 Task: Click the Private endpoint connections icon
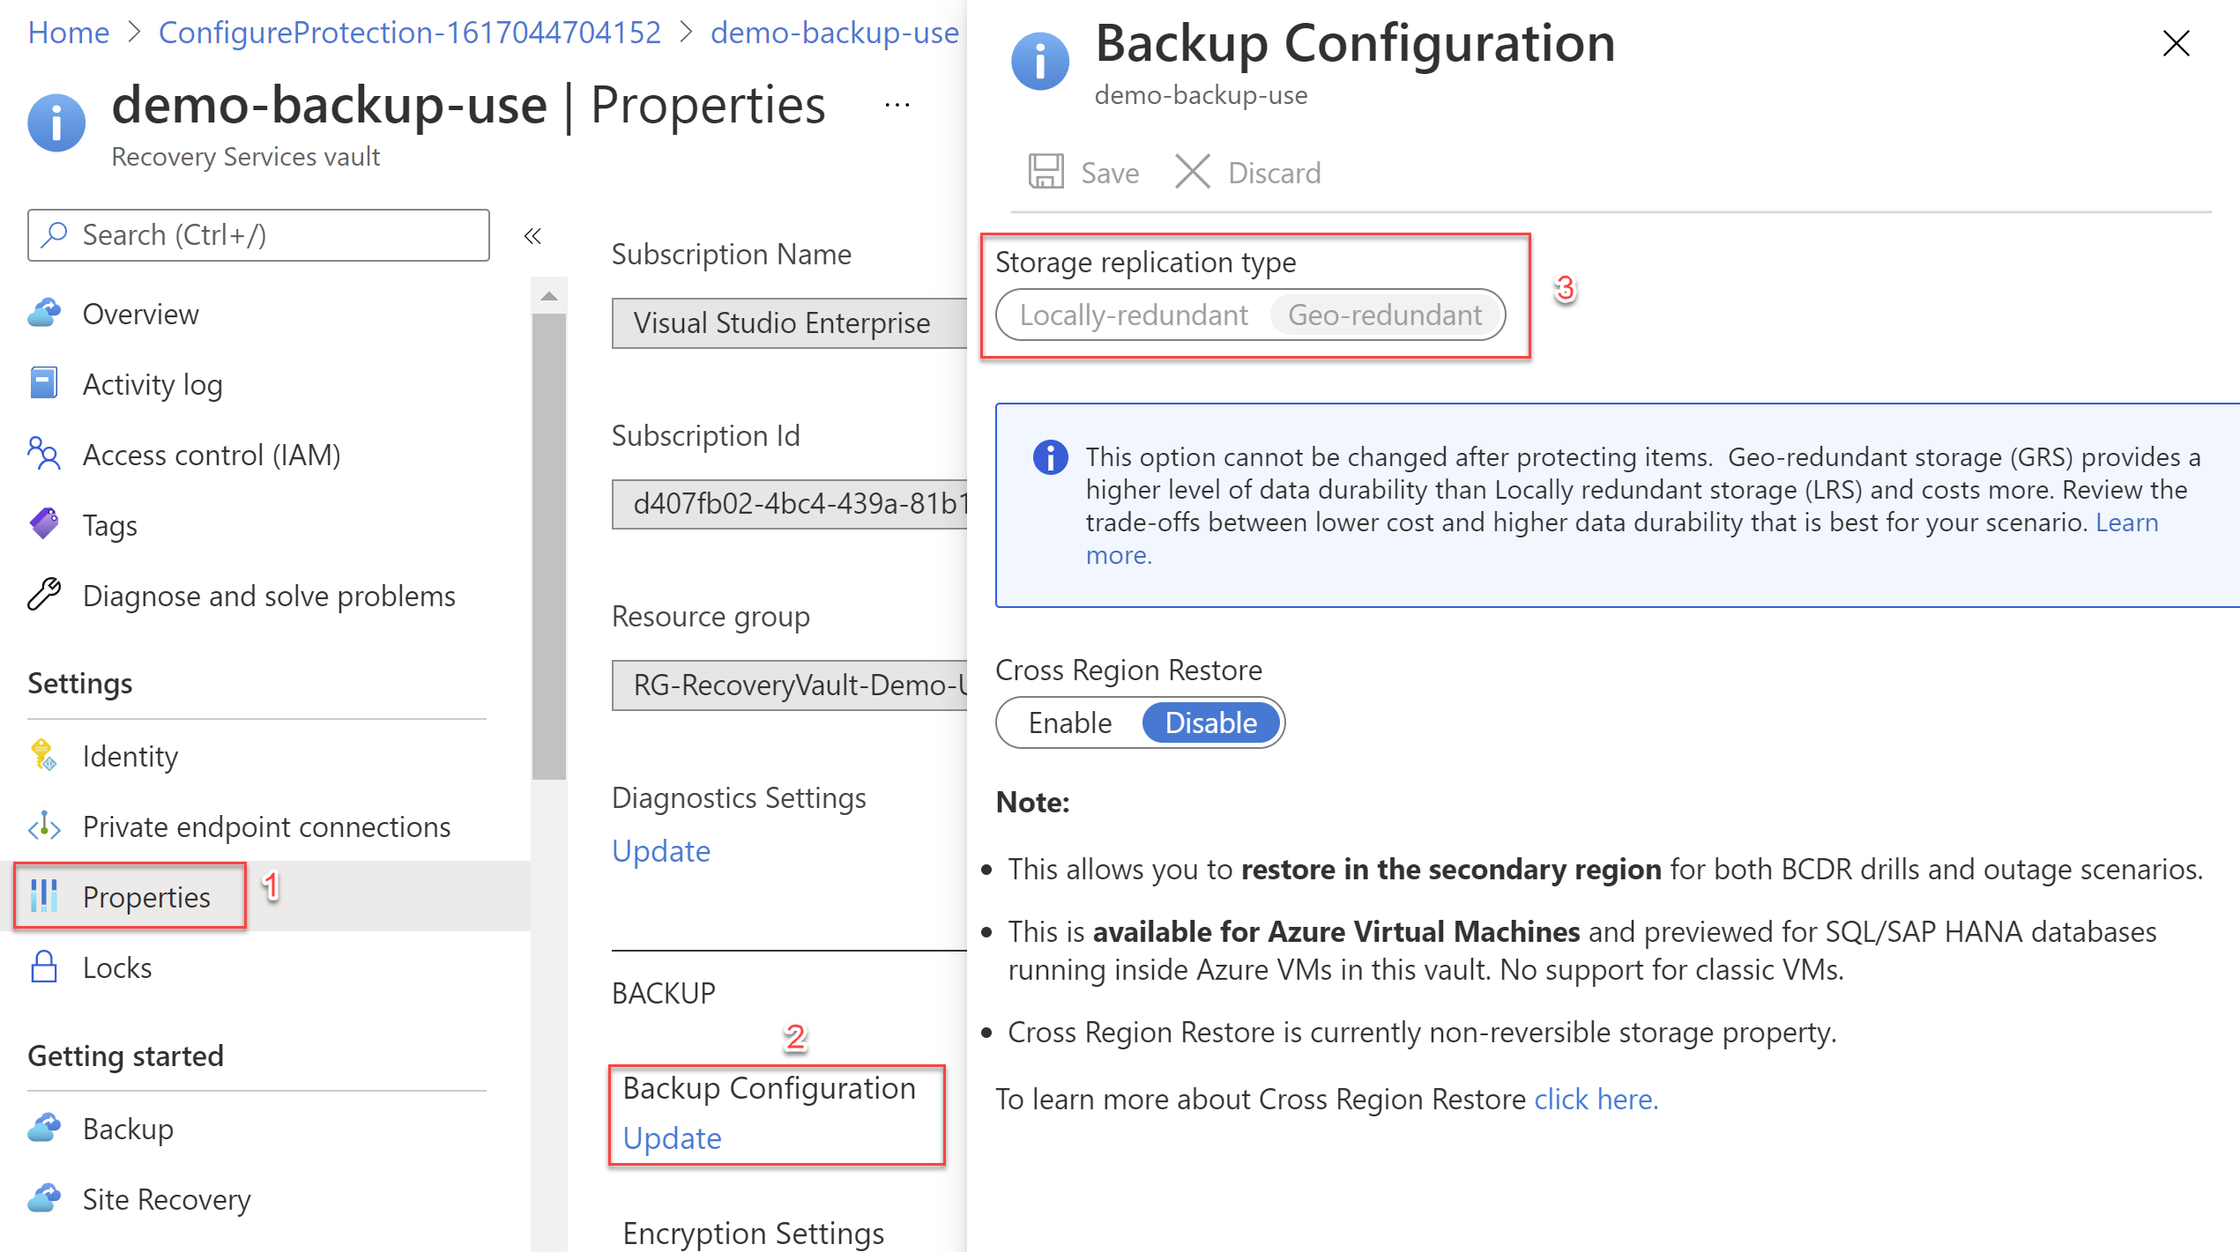[45, 826]
